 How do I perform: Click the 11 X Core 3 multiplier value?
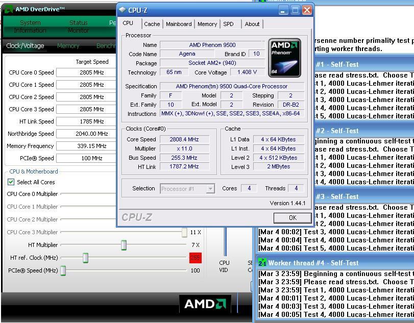click(x=196, y=233)
